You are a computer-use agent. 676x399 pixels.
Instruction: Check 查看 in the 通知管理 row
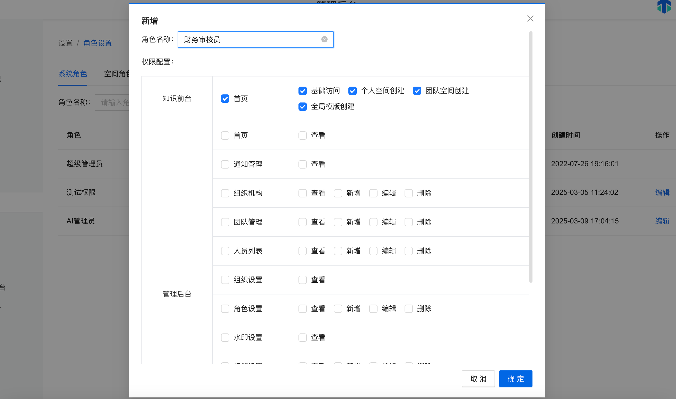click(x=302, y=164)
